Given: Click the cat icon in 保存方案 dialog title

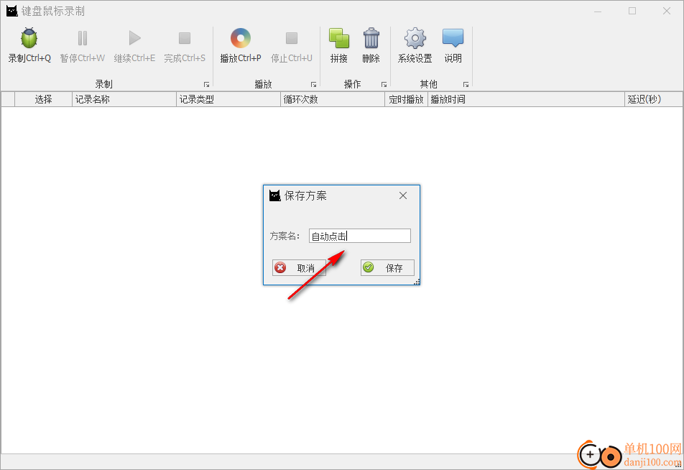Looking at the screenshot, I should coord(274,195).
